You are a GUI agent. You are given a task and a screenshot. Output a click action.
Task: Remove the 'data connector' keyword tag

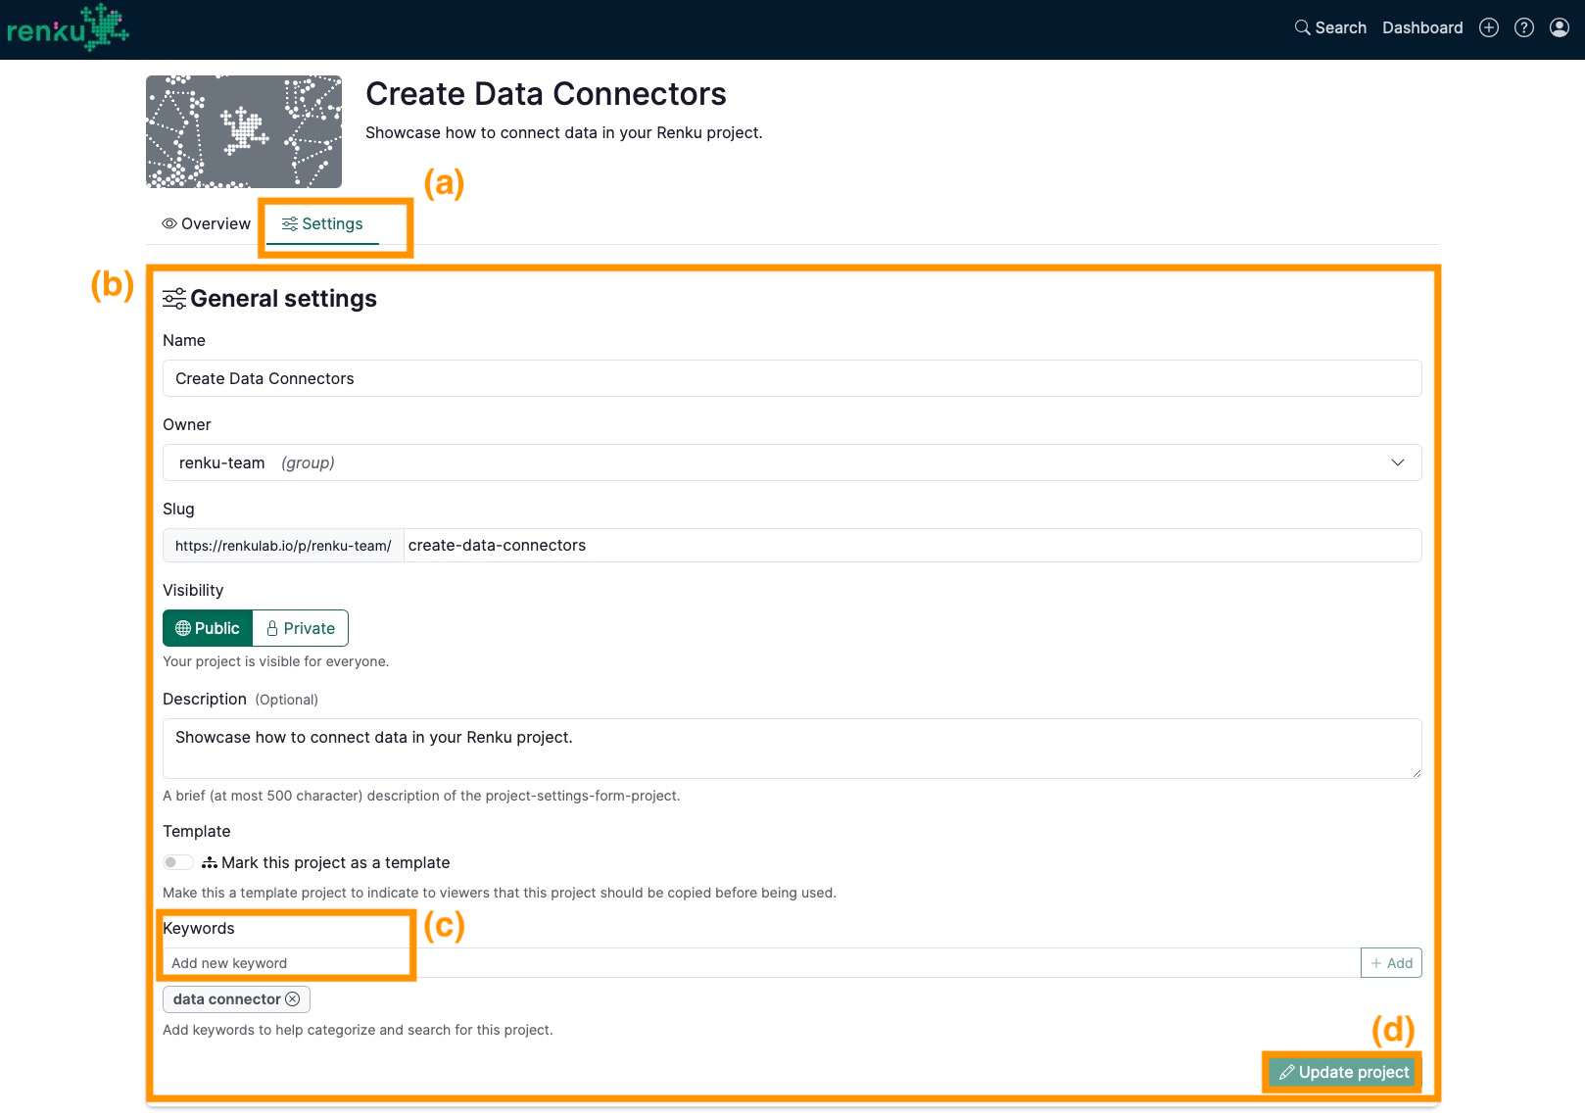[x=292, y=999]
